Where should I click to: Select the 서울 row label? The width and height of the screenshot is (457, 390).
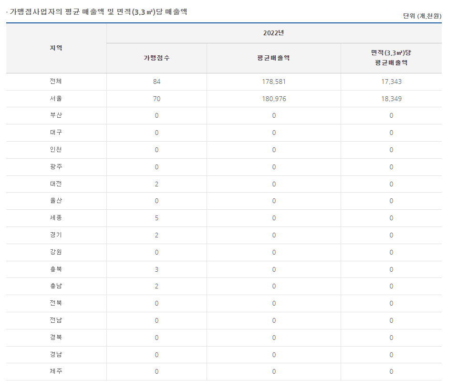pos(56,98)
